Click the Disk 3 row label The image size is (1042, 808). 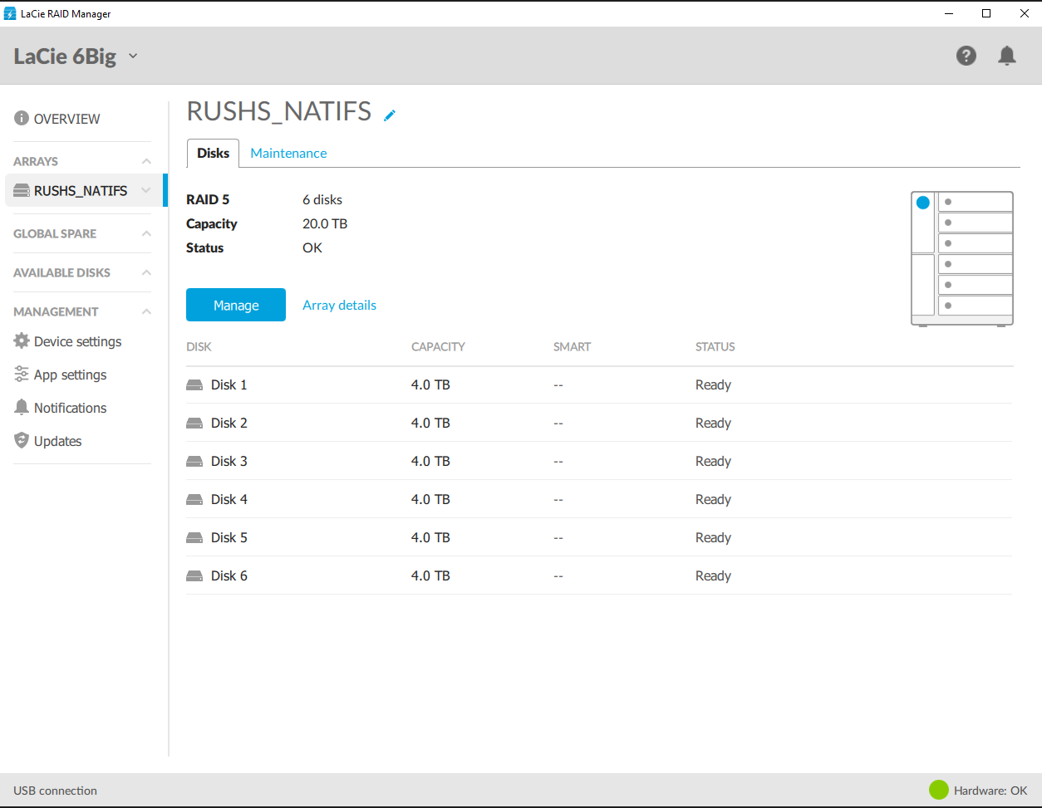pos(229,462)
